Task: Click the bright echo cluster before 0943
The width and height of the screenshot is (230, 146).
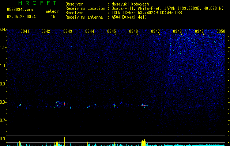Action: coord(59,104)
